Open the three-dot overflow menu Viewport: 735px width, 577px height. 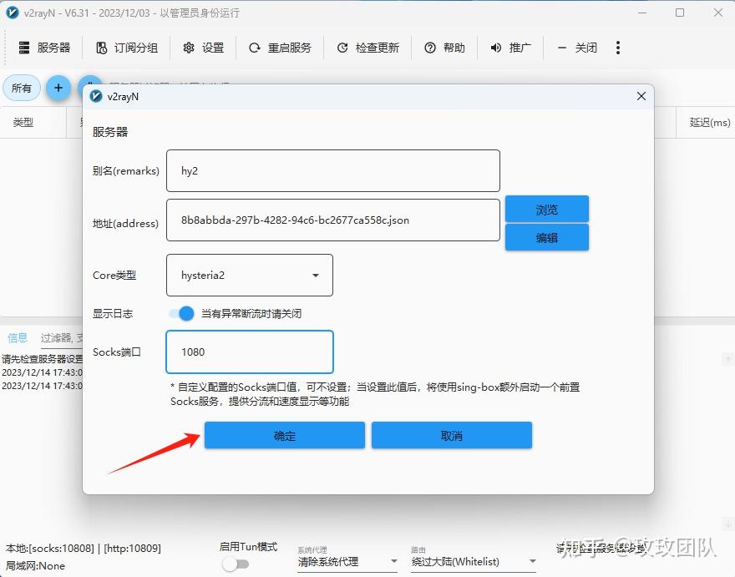coord(618,48)
